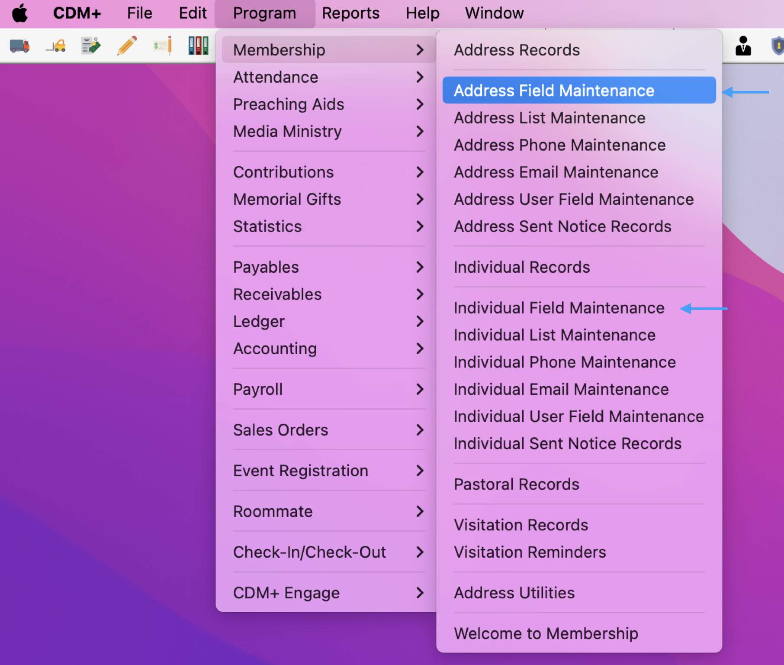This screenshot has height=665, width=784.
Task: Click the invoice with cash toolbar icon
Action: tap(91, 45)
